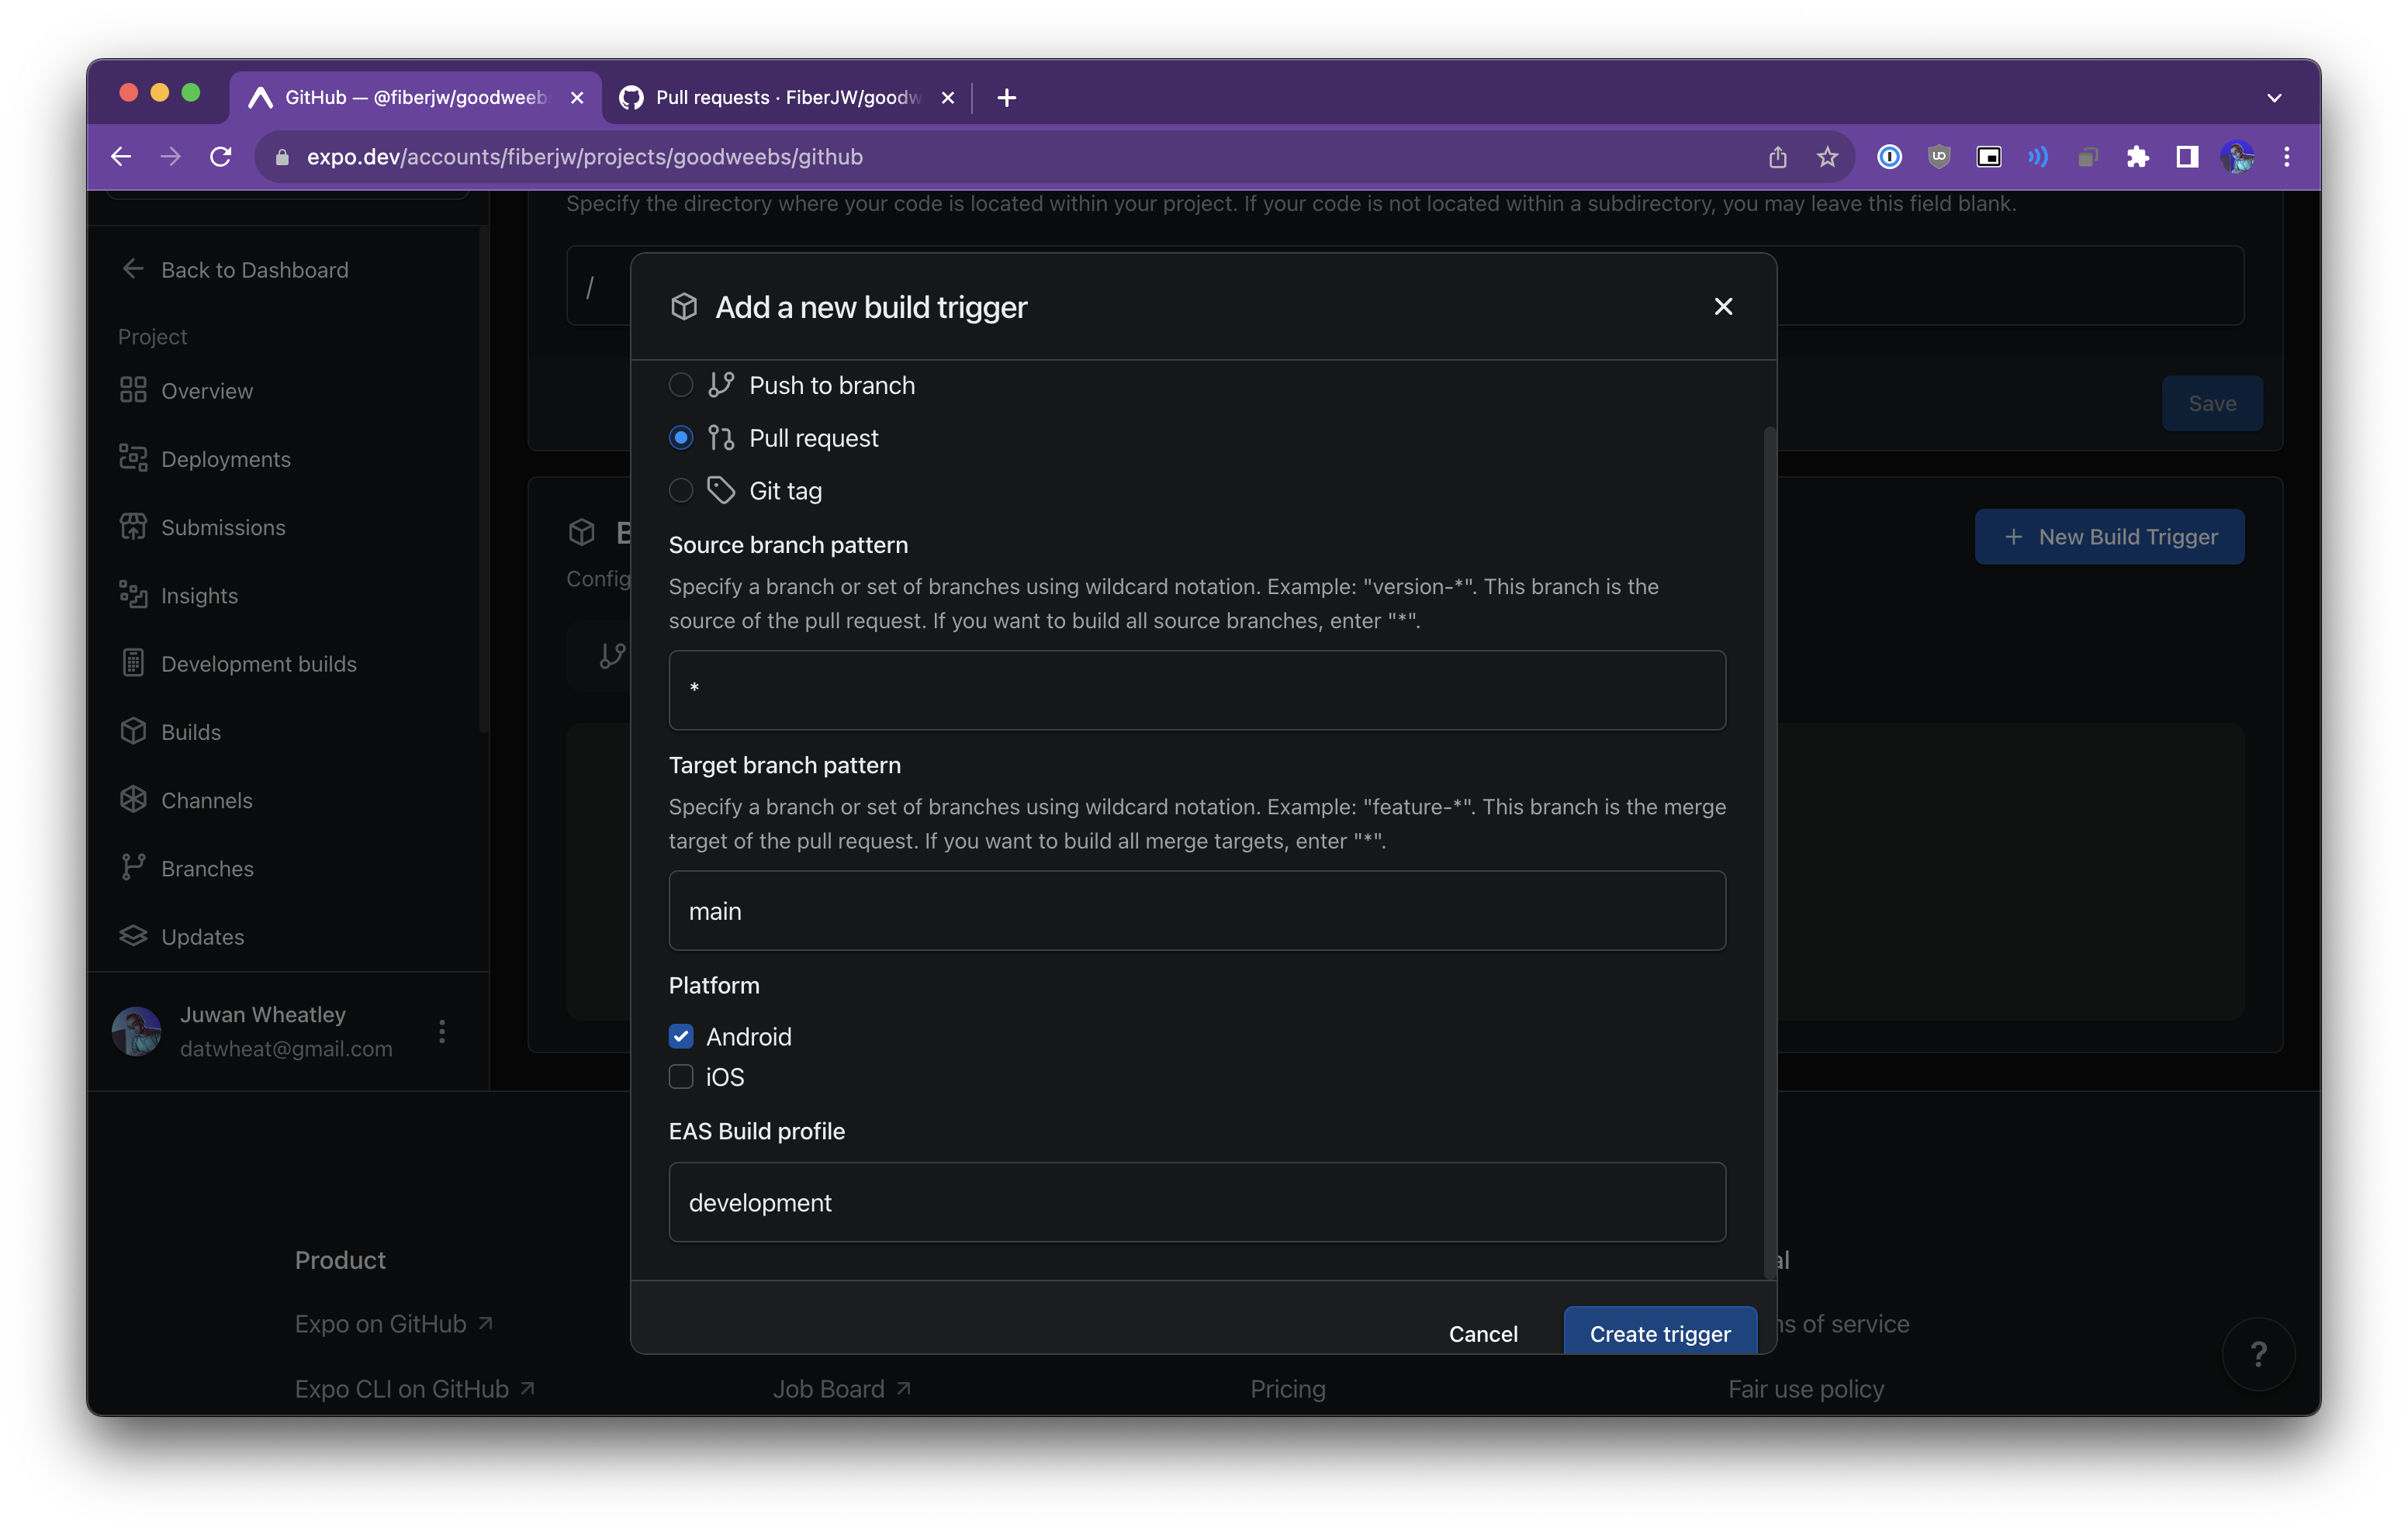Open the Extensions puzzle piece menu
2408x1531 pixels.
(2138, 157)
